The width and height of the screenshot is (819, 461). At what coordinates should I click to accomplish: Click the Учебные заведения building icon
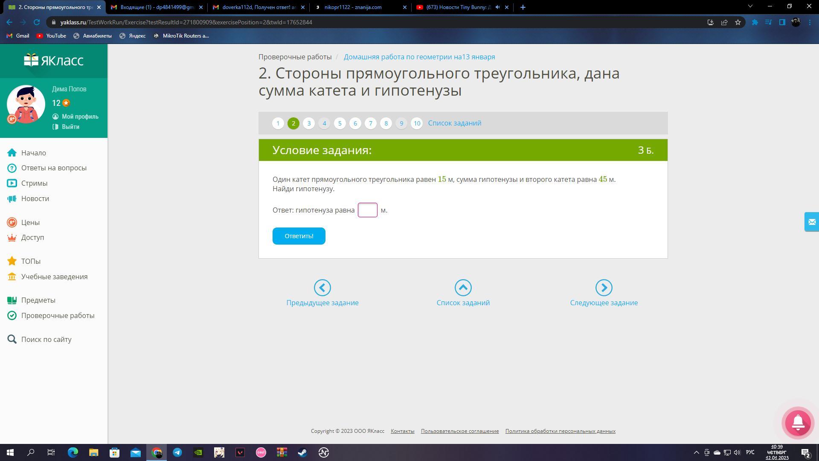click(x=12, y=277)
